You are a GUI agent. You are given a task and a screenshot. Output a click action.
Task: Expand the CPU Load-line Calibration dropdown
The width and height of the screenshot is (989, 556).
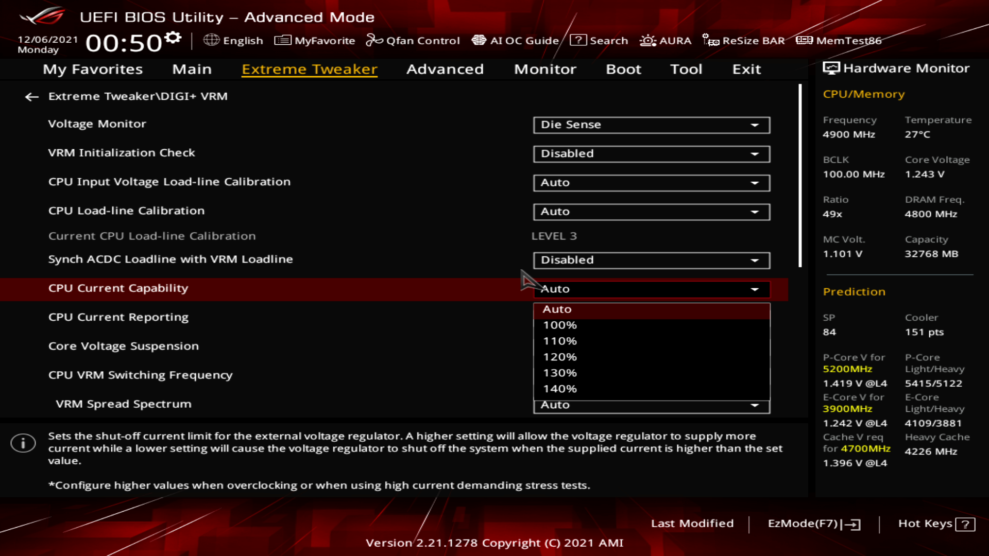point(651,212)
